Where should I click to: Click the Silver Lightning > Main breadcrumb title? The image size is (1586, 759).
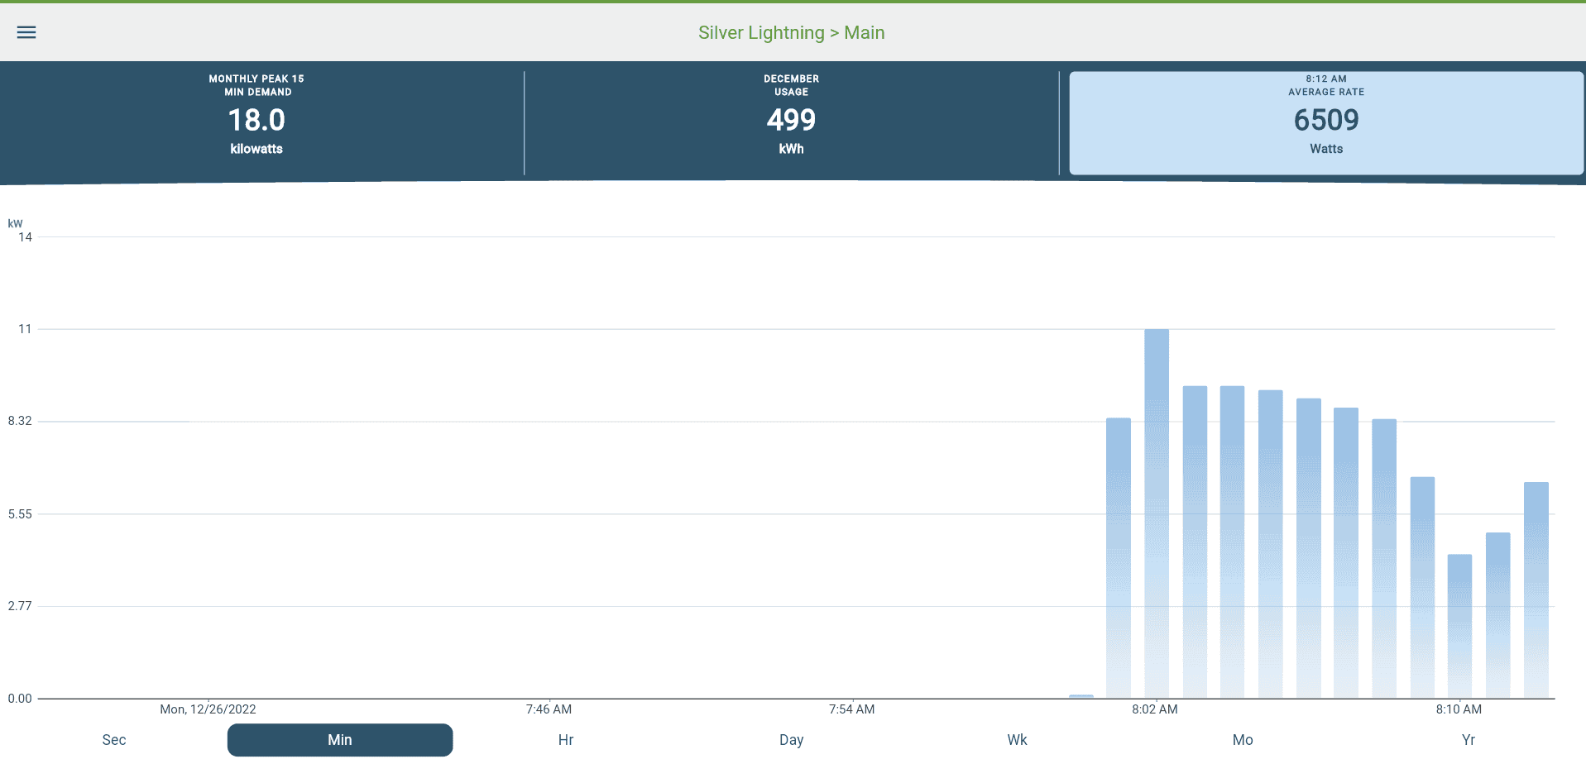point(791,33)
